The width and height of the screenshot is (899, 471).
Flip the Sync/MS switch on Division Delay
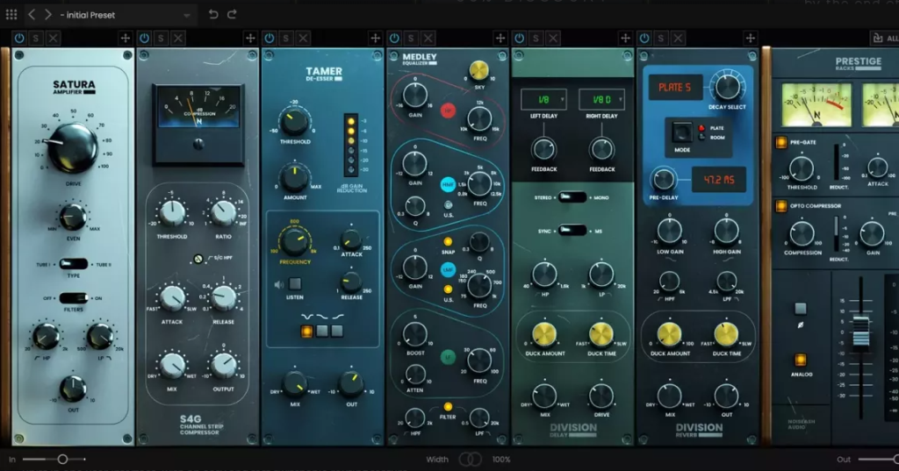(572, 231)
